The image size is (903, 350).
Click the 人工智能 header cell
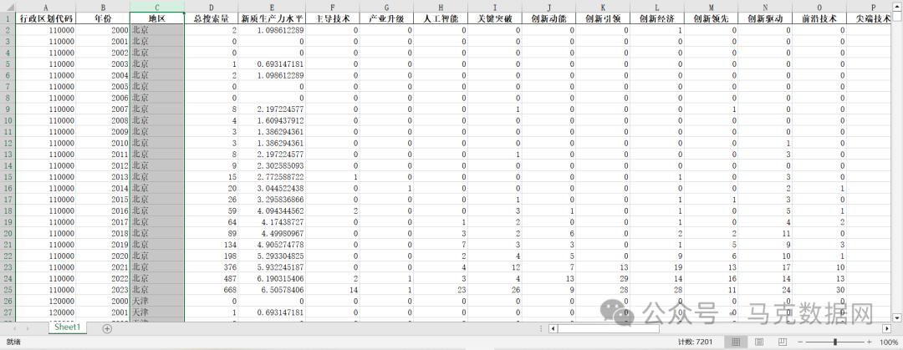441,18
